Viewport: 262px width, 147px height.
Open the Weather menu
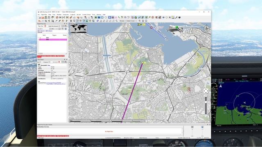59,15
